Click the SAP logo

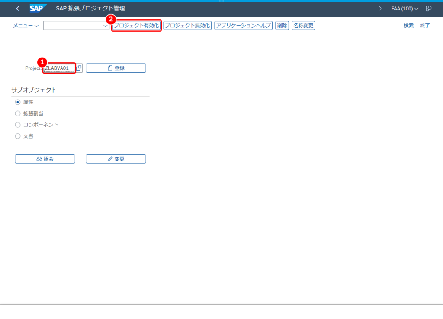(38, 9)
